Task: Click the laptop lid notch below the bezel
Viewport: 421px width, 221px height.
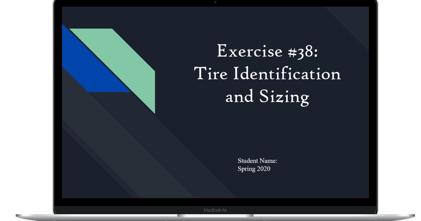Action: pos(215,216)
